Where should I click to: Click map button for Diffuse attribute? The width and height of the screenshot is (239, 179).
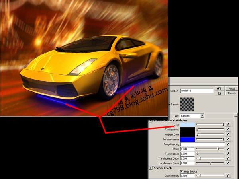[228, 149]
